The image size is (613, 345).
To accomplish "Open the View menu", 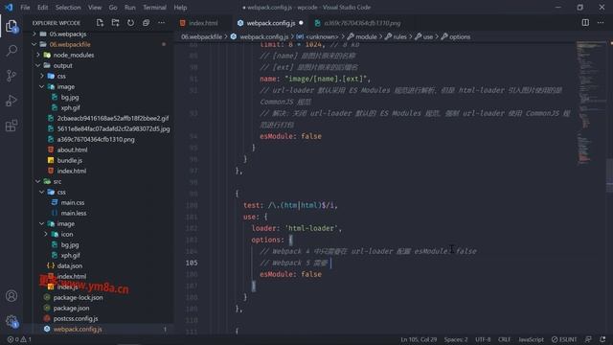I will point(95,8).
